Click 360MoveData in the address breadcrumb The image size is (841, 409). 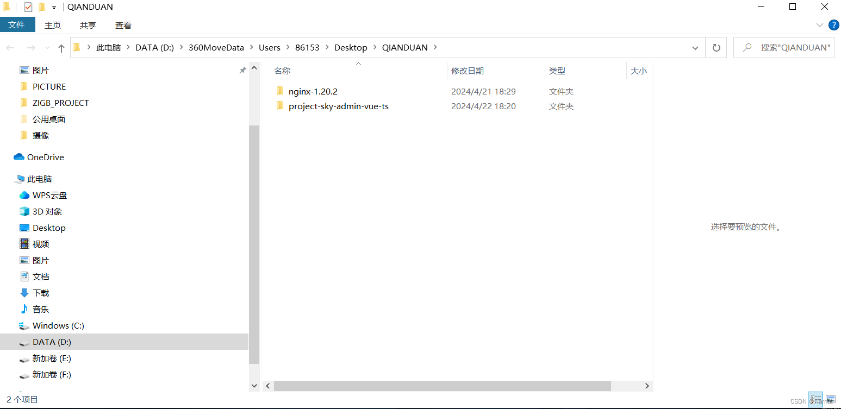click(x=216, y=48)
